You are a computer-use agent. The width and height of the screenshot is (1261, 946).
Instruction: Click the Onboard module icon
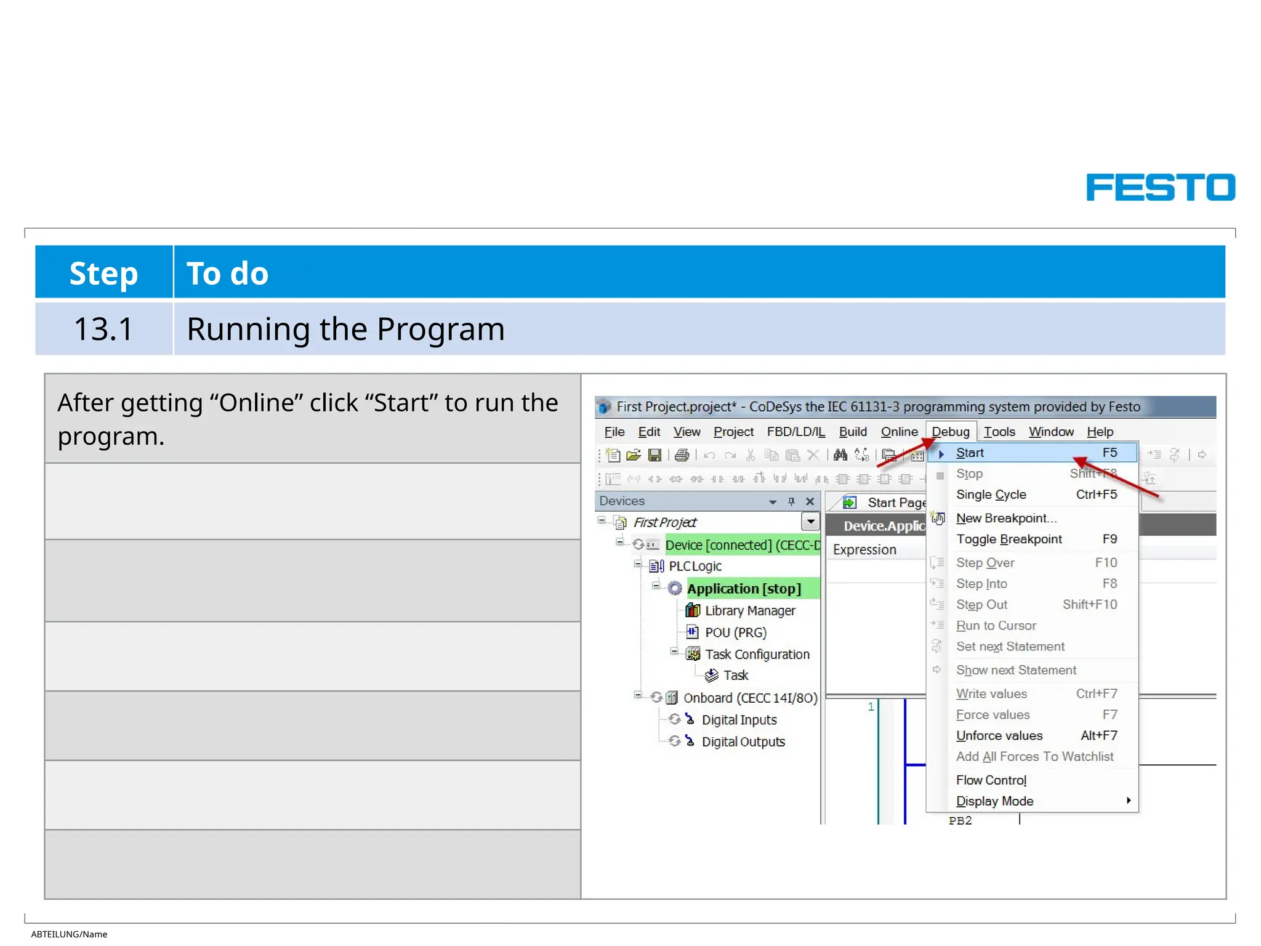[x=672, y=698]
